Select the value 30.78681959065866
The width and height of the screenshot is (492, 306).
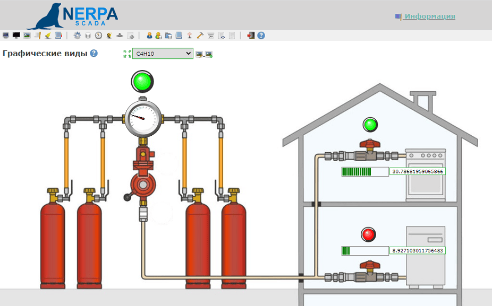pos(418,171)
